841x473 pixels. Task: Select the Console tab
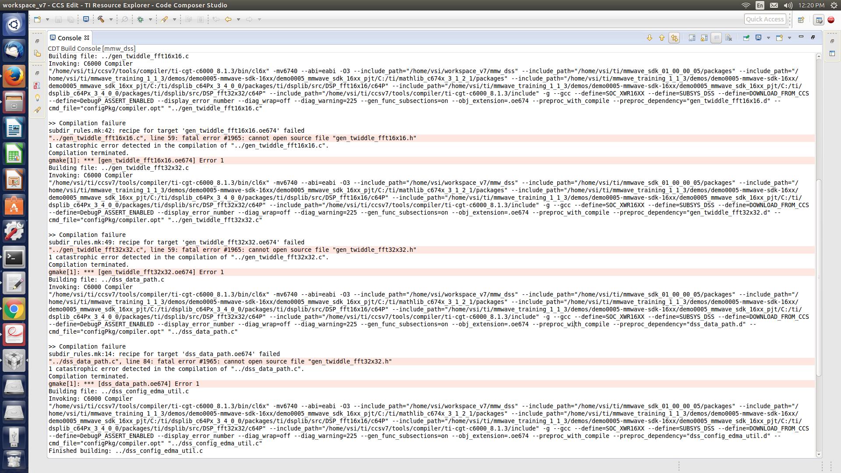point(69,38)
